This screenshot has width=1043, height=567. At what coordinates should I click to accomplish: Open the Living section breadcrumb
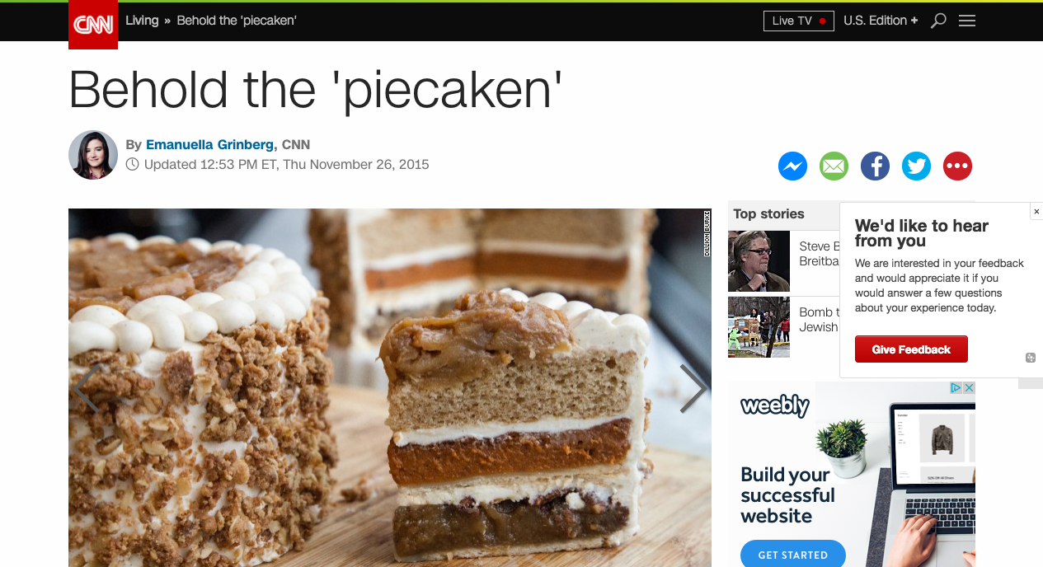pos(142,21)
